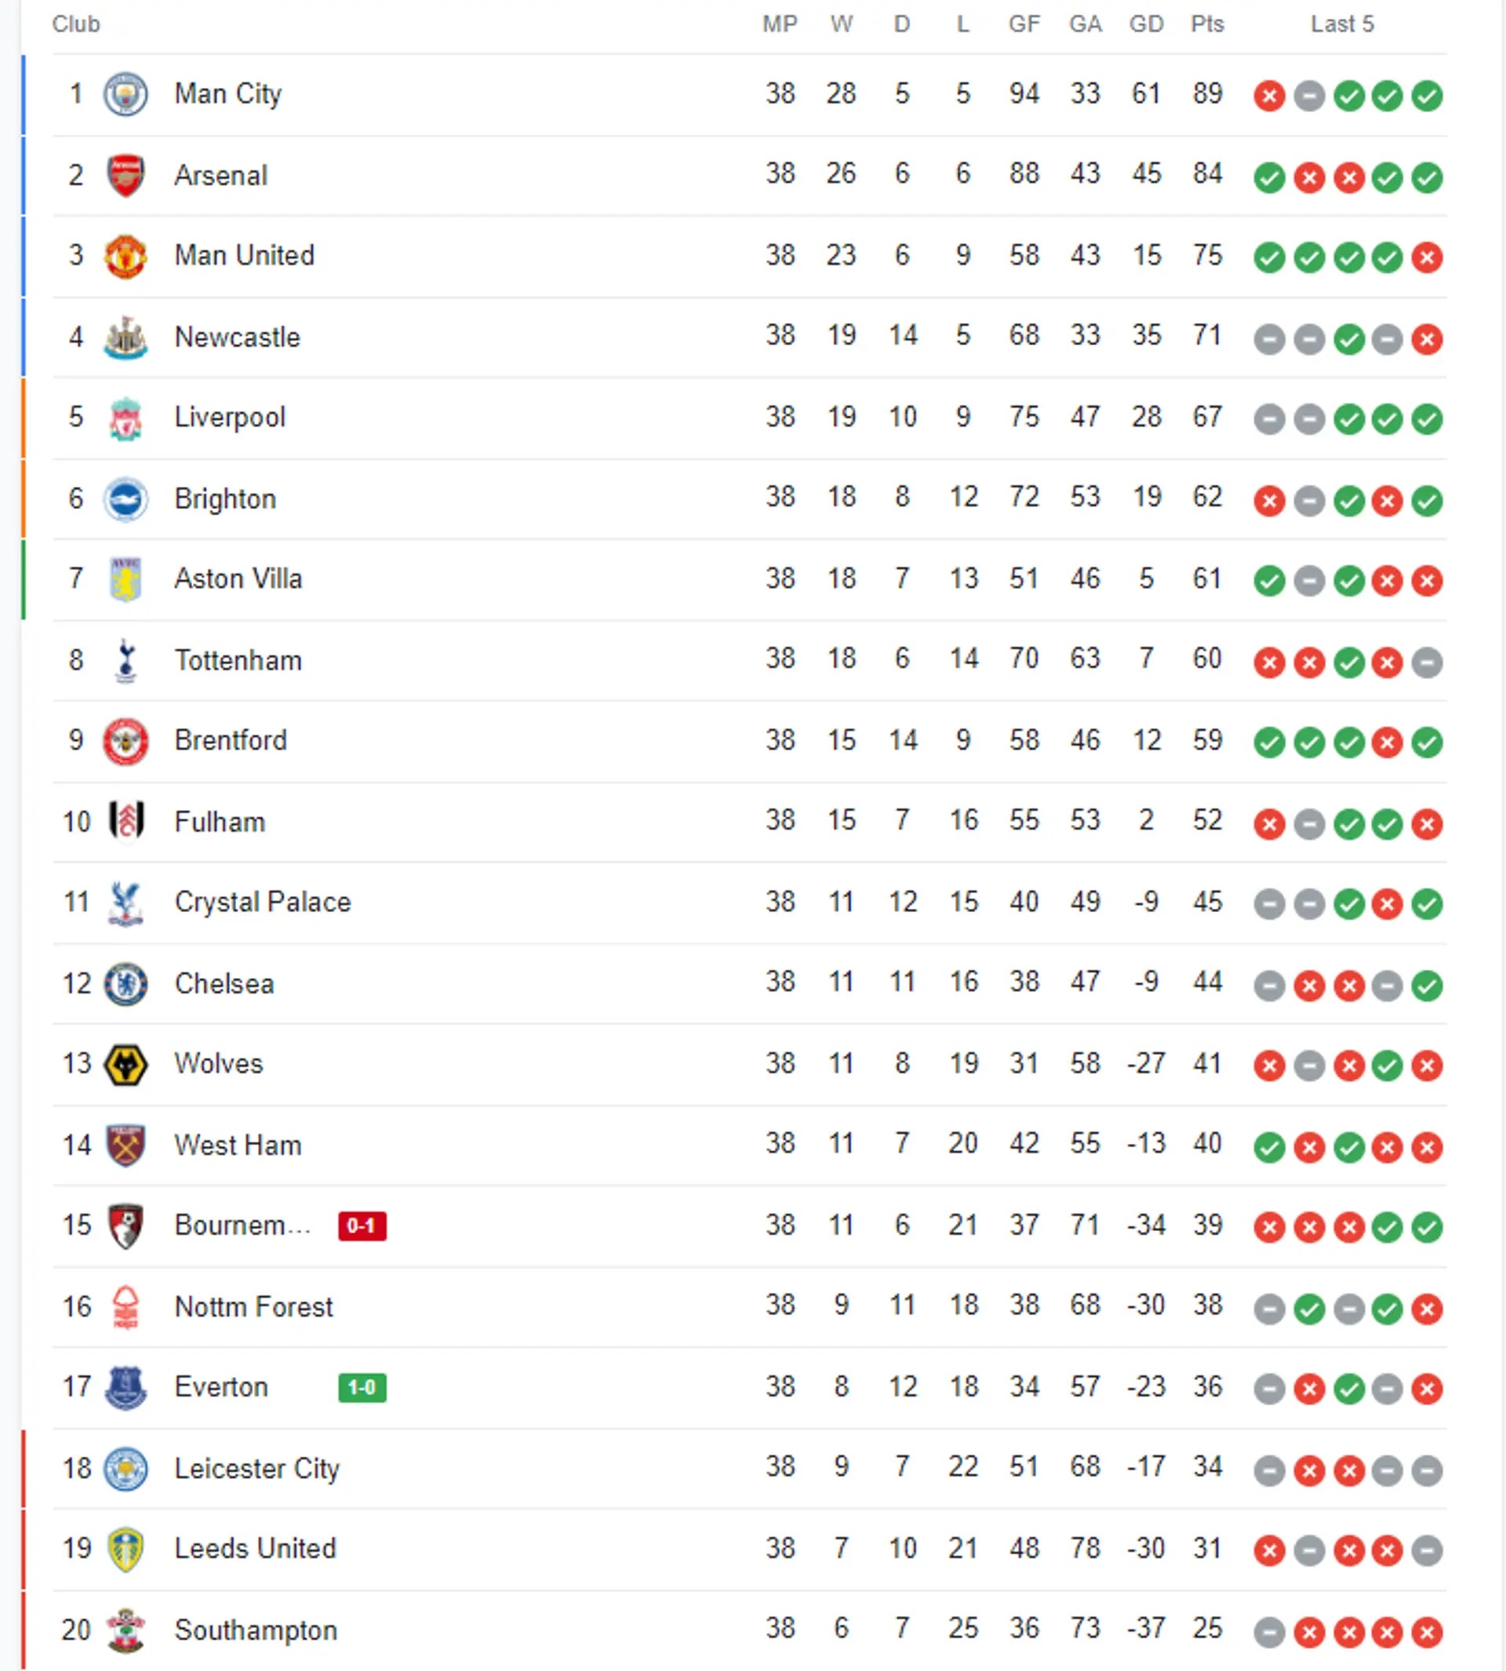Click the Pts column header
This screenshot has width=1506, height=1671.
click(1207, 24)
